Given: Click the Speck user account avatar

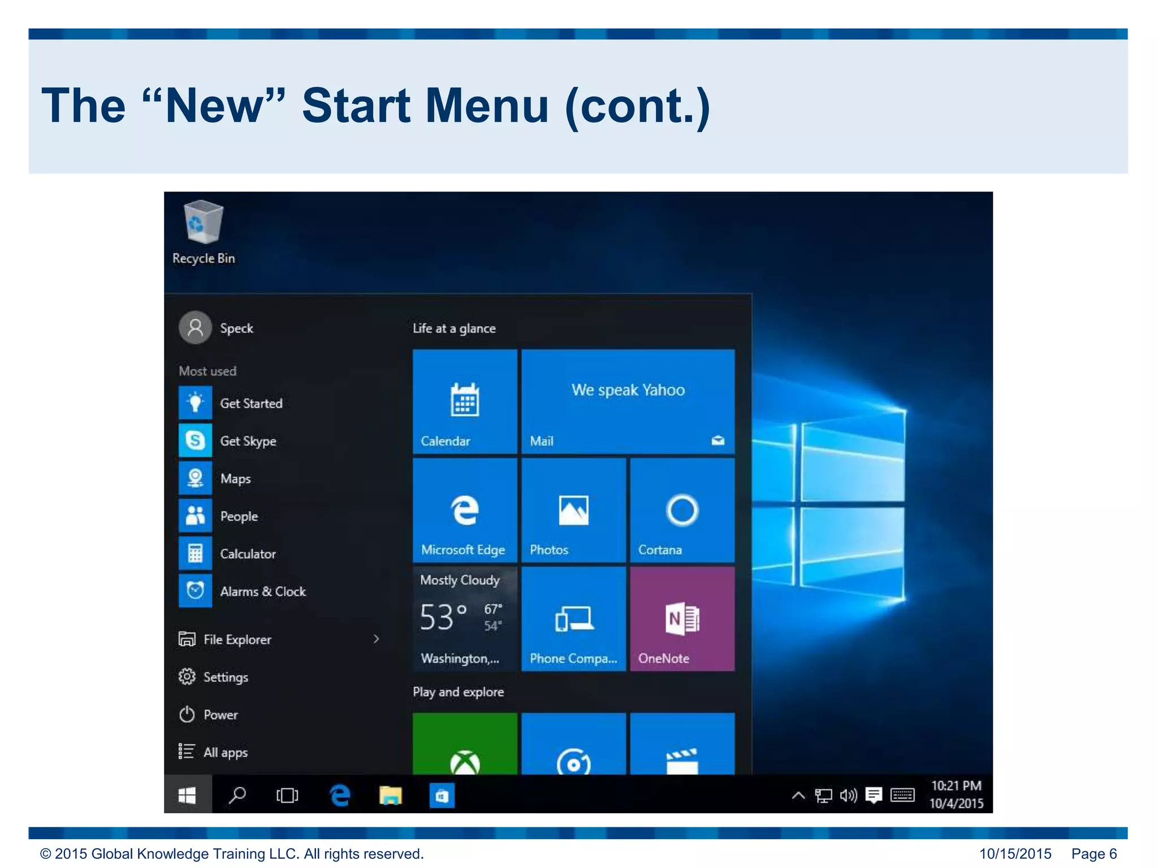Looking at the screenshot, I should 195,328.
